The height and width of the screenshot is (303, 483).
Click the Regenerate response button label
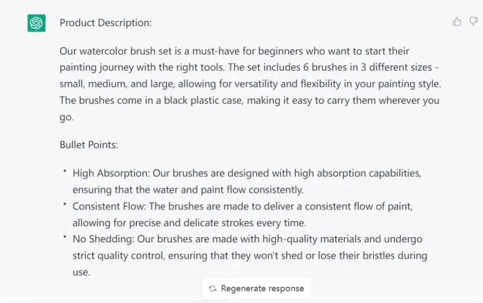[263, 288]
